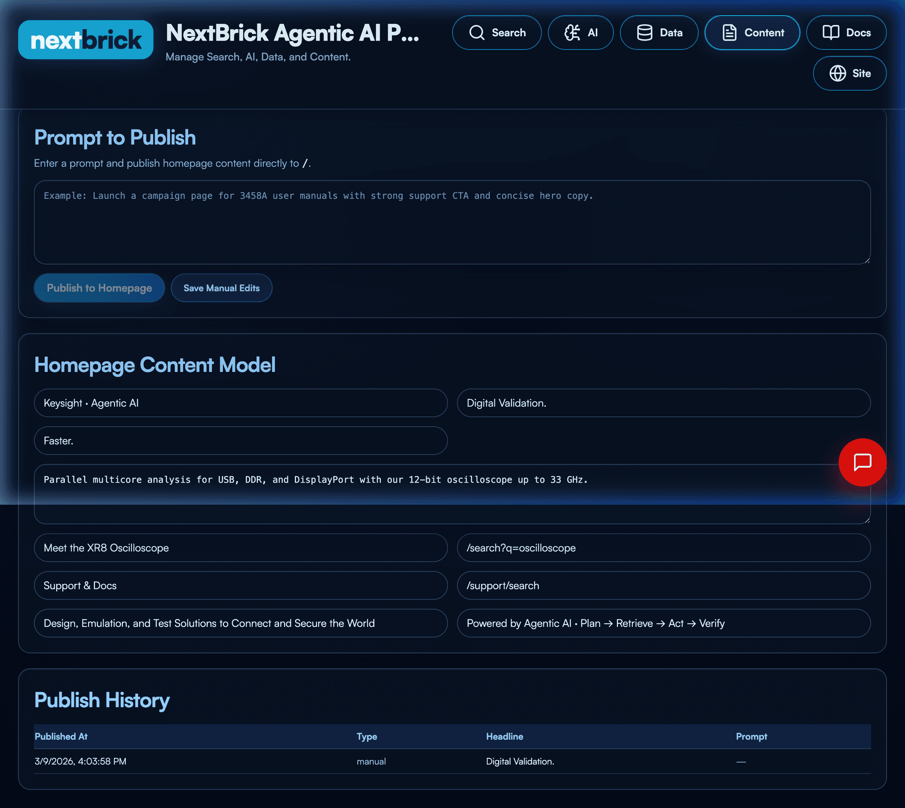Edit the 'Design, Emulation, and Test Solutions' field
Viewport: 905px width, 808px height.
pos(241,623)
